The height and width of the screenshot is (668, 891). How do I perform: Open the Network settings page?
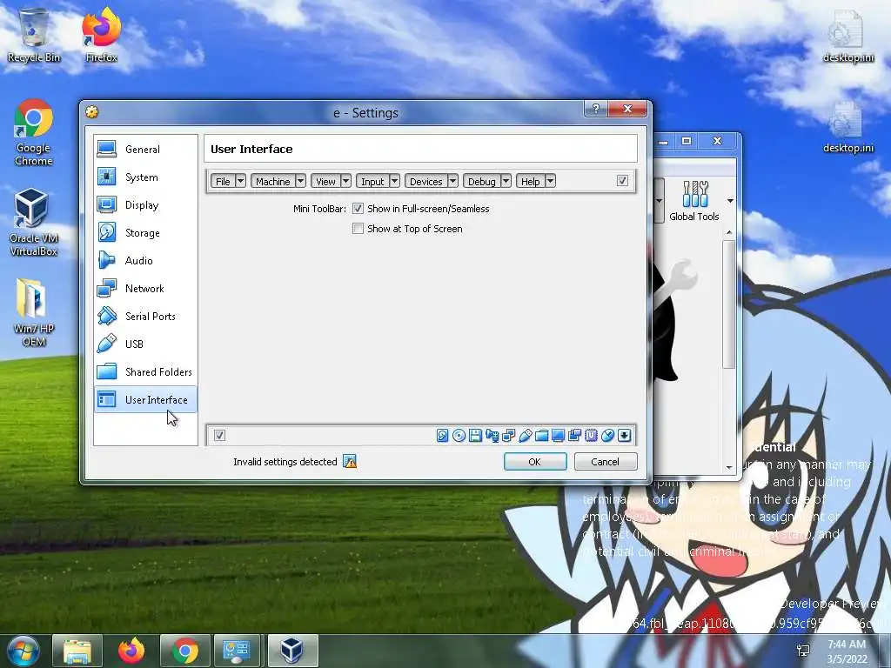145,289
